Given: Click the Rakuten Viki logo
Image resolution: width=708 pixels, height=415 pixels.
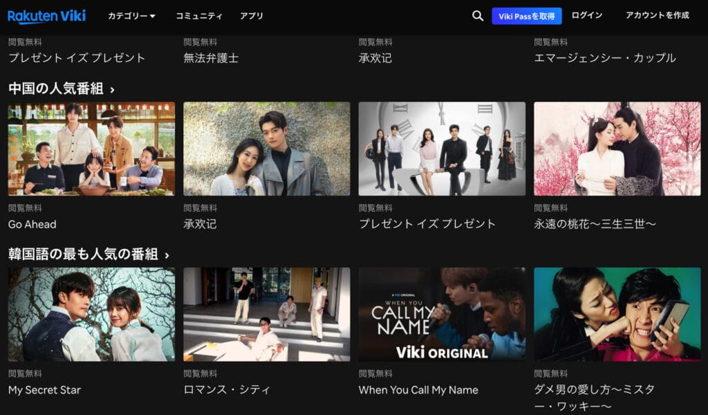Looking at the screenshot, I should [46, 17].
